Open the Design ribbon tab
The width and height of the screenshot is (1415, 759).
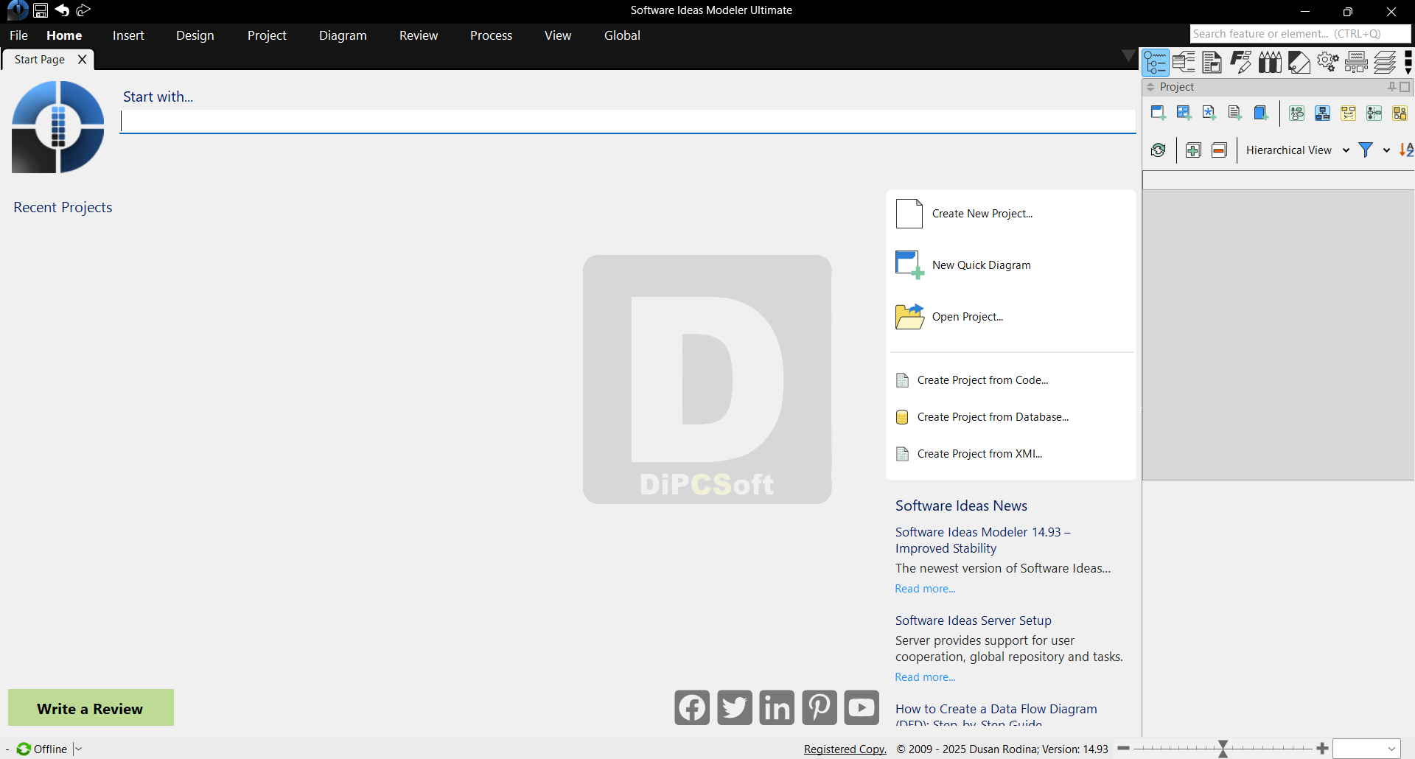tap(195, 35)
